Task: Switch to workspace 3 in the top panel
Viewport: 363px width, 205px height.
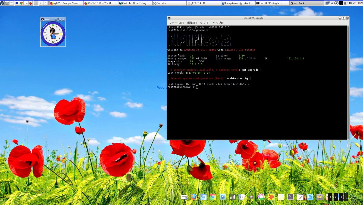Action: coord(45,3)
